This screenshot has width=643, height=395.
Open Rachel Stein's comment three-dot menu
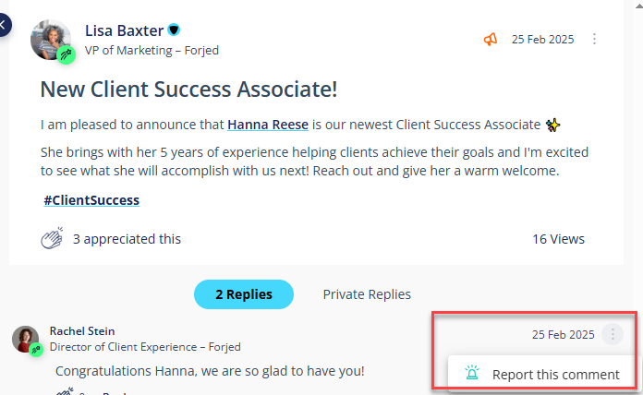click(613, 334)
